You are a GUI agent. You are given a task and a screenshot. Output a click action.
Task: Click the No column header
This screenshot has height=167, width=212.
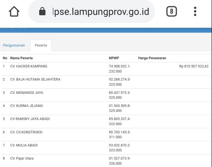tap(5, 58)
